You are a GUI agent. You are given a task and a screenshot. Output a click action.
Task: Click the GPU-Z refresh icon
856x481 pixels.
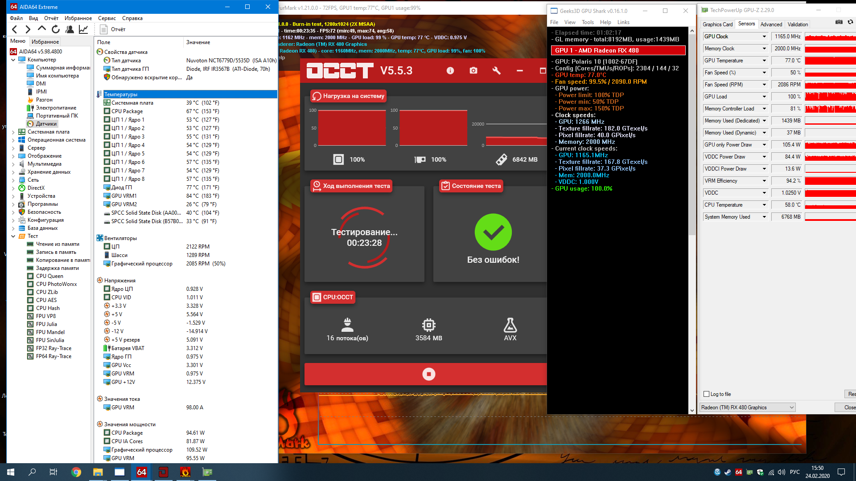850,22
